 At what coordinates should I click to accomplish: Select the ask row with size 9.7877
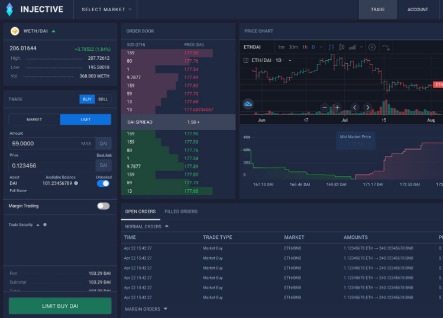(178, 77)
